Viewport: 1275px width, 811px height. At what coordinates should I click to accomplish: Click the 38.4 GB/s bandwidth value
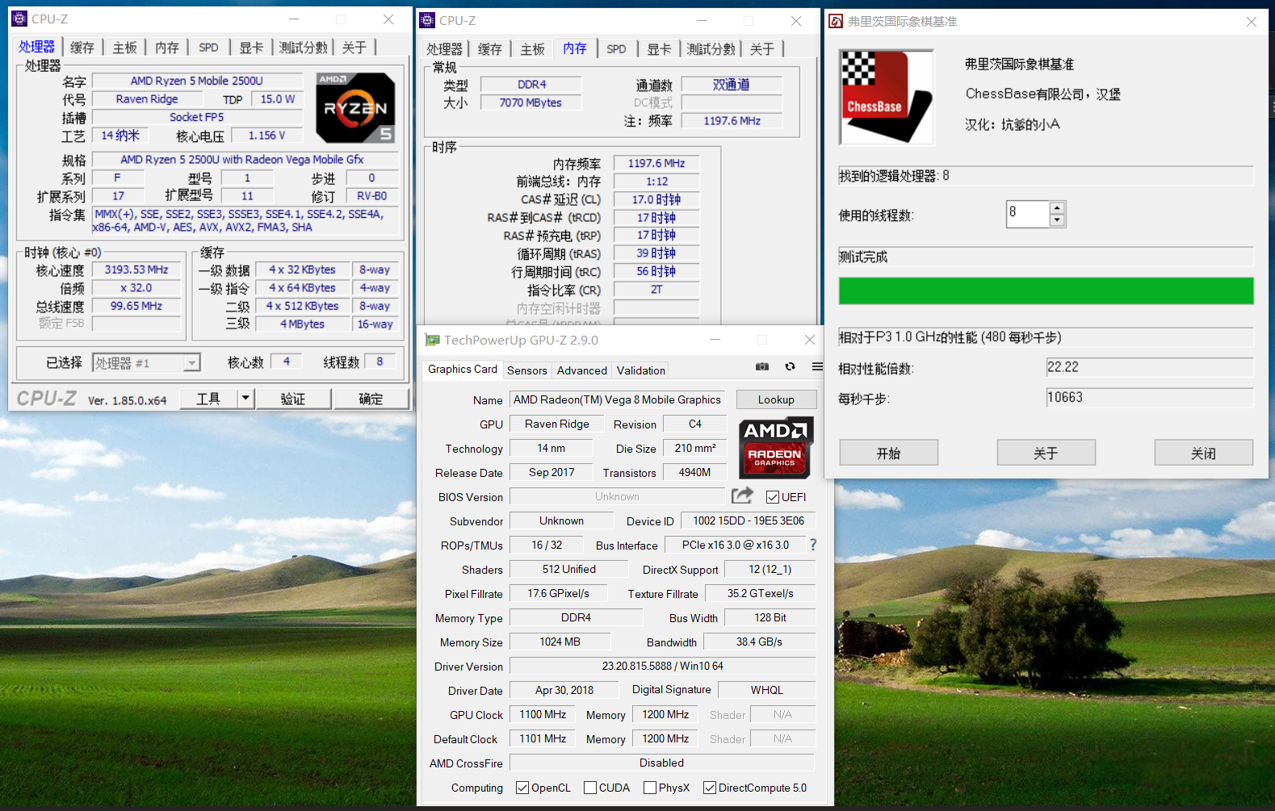point(760,642)
